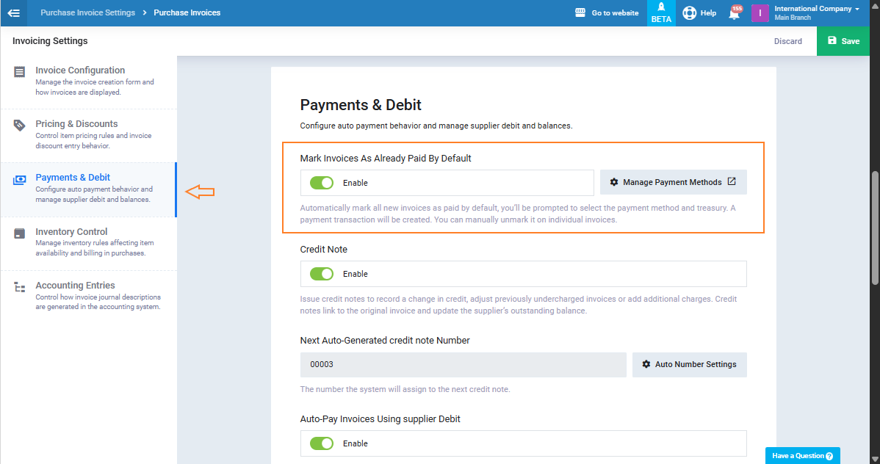Click the back arrow menu icon
This screenshot has width=880, height=464.
13,12
